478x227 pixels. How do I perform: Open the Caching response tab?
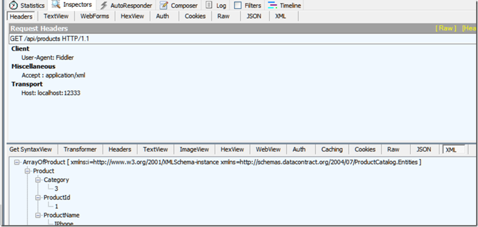(332, 149)
